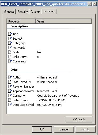Click the editable icon beside Company
Viewport: 98px width, 135px height.
pos(10,96)
